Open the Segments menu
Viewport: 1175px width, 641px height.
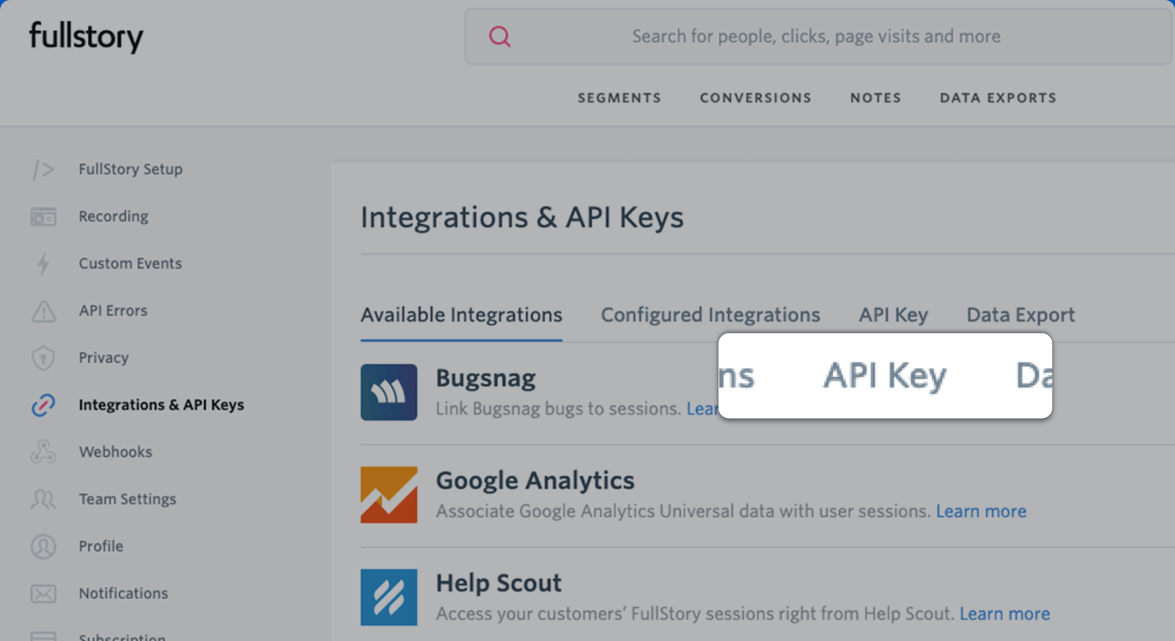point(619,98)
